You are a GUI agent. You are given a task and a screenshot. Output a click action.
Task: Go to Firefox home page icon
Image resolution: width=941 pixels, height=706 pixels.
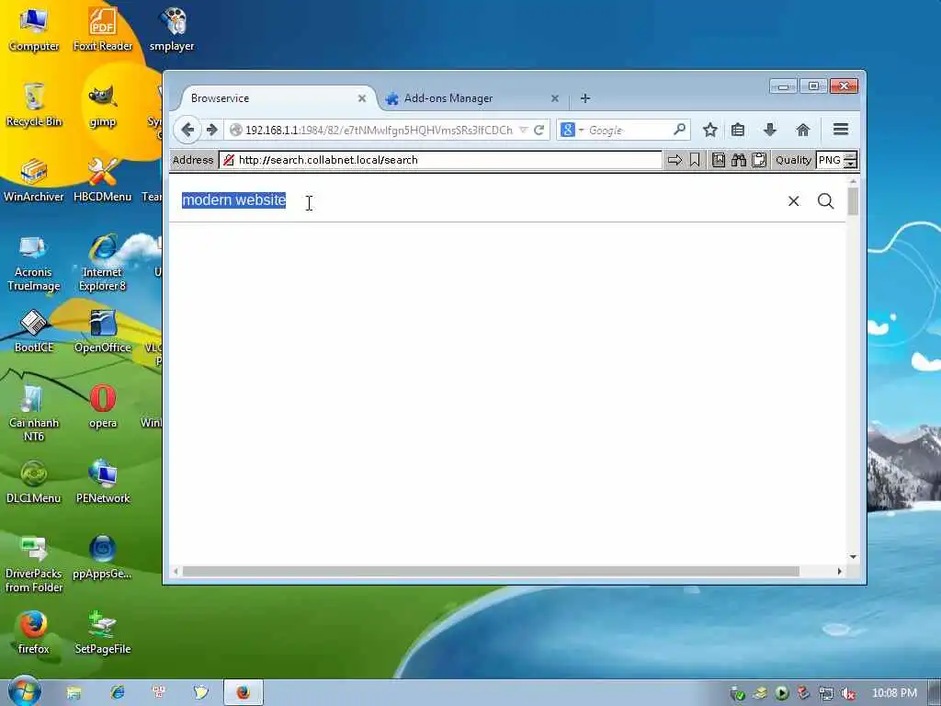click(x=802, y=130)
